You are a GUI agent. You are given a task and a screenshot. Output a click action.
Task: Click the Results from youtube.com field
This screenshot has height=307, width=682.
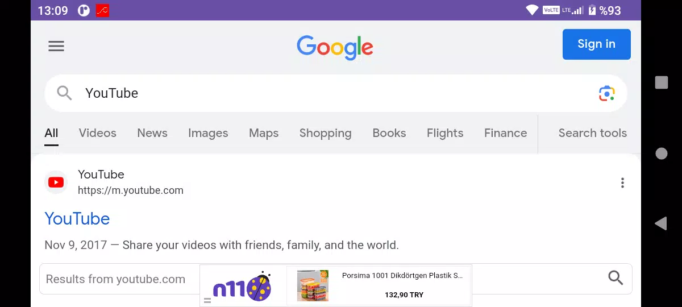335,279
